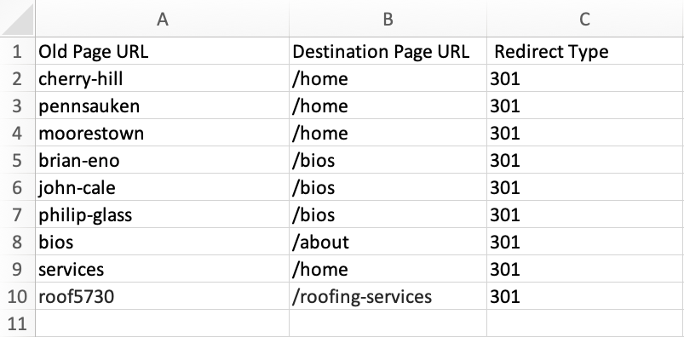
Task: Select the 301 cell in row 6
Action: 585,187
